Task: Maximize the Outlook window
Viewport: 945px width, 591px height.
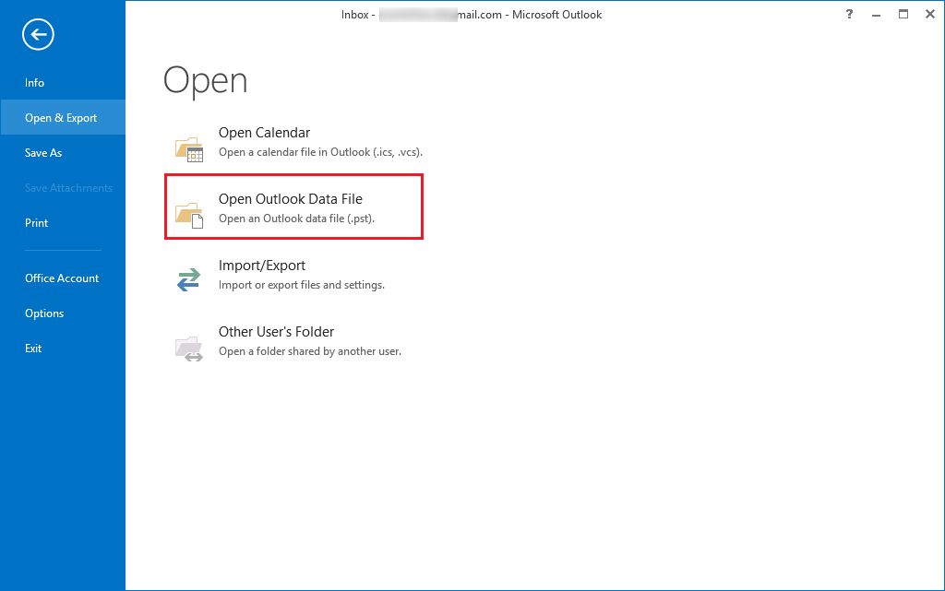Action: pos(903,15)
